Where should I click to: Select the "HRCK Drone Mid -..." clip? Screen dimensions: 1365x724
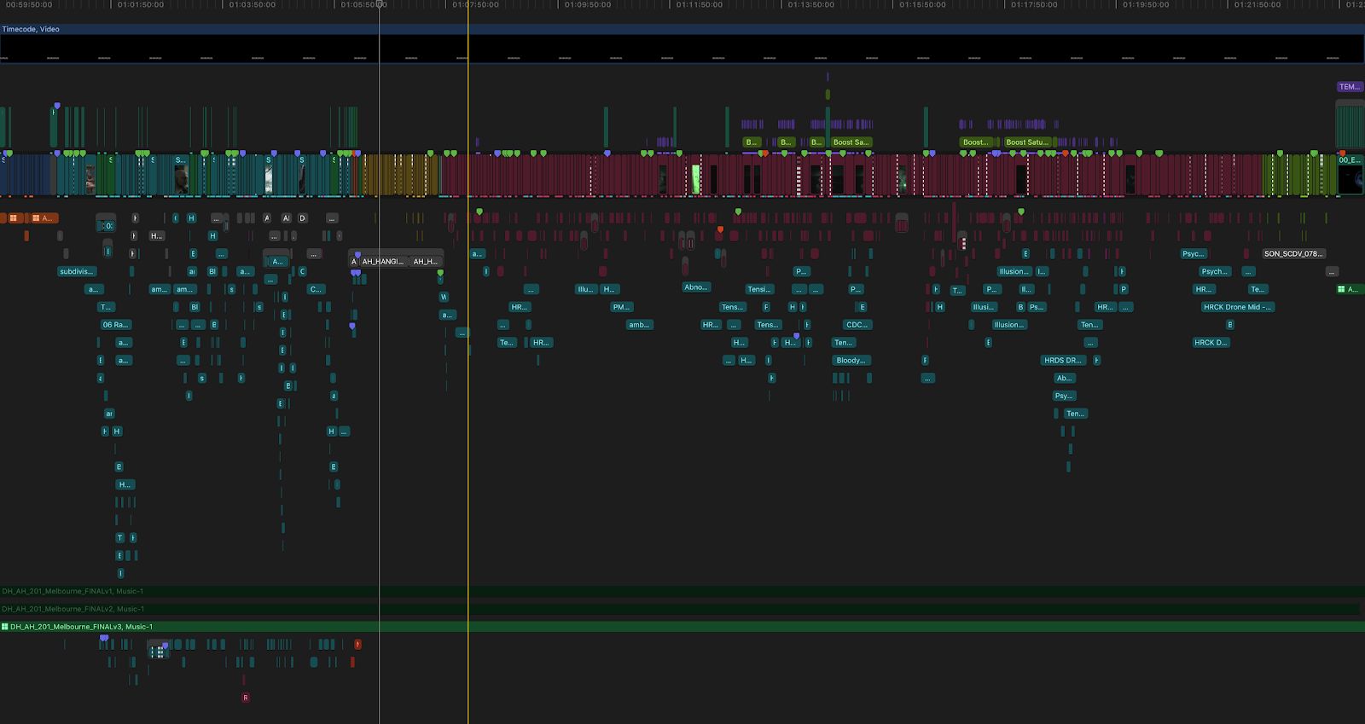(x=1237, y=307)
